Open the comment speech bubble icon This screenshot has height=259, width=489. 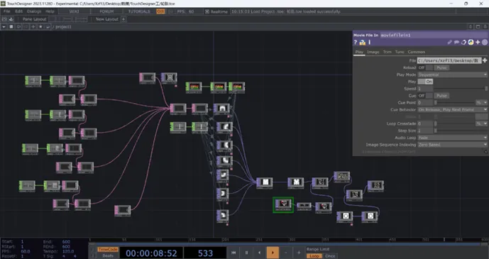tap(456, 42)
